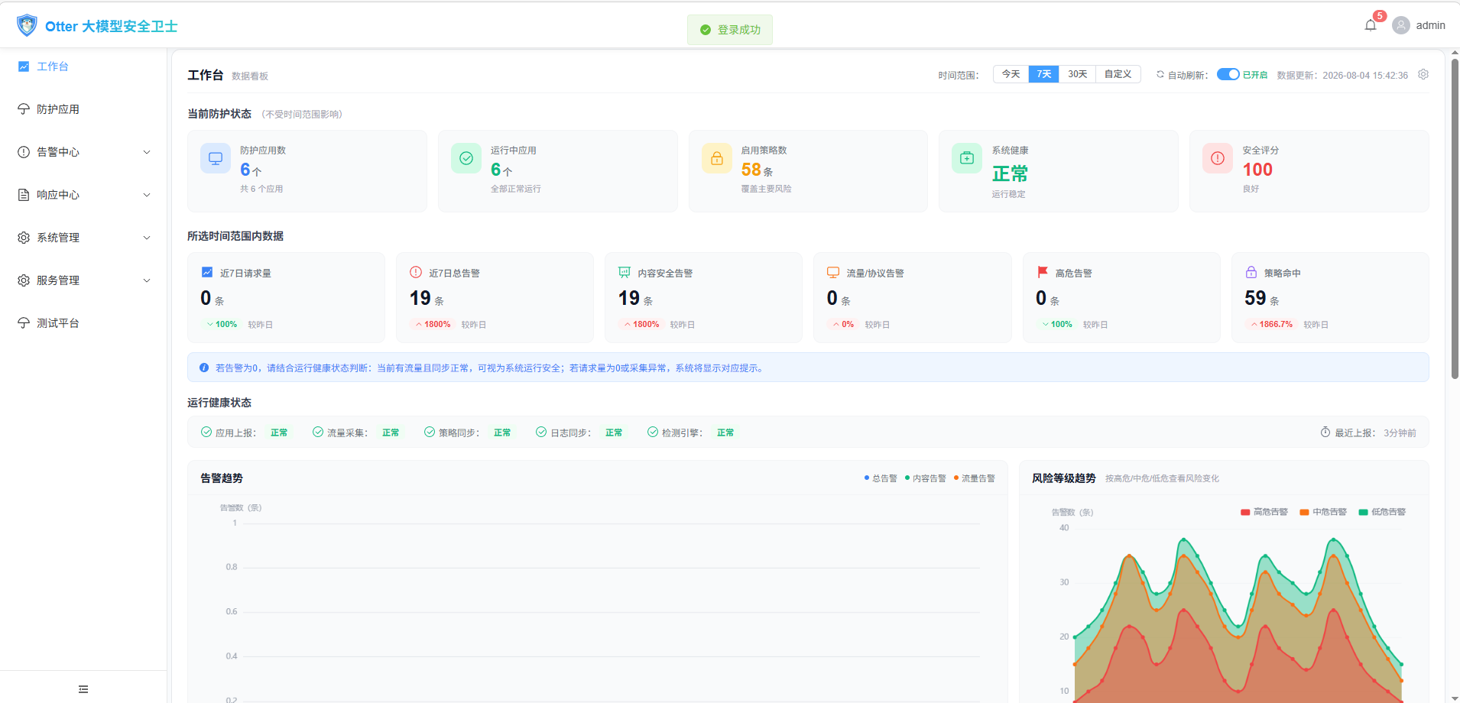Click the 响应中心 document icon

click(24, 195)
